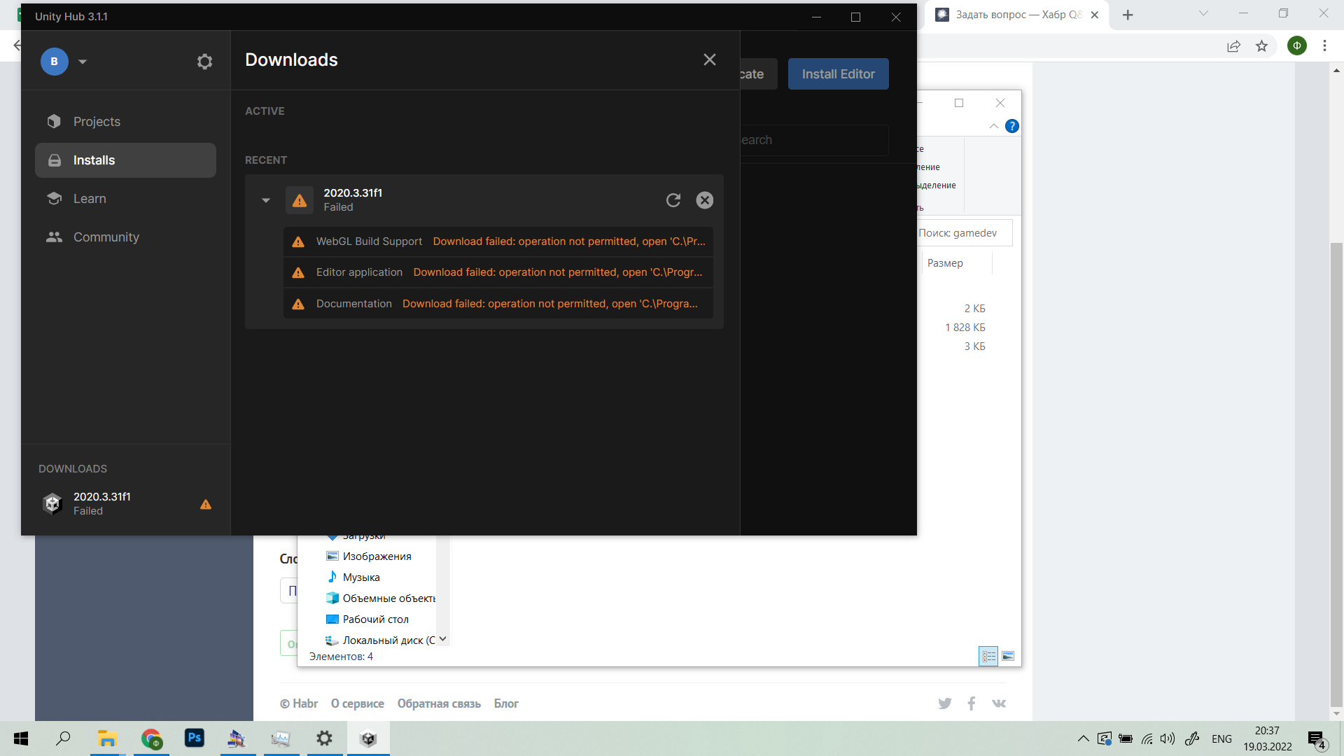1344x756 pixels.
Task: Click Editor application warning icon
Action: (298, 272)
